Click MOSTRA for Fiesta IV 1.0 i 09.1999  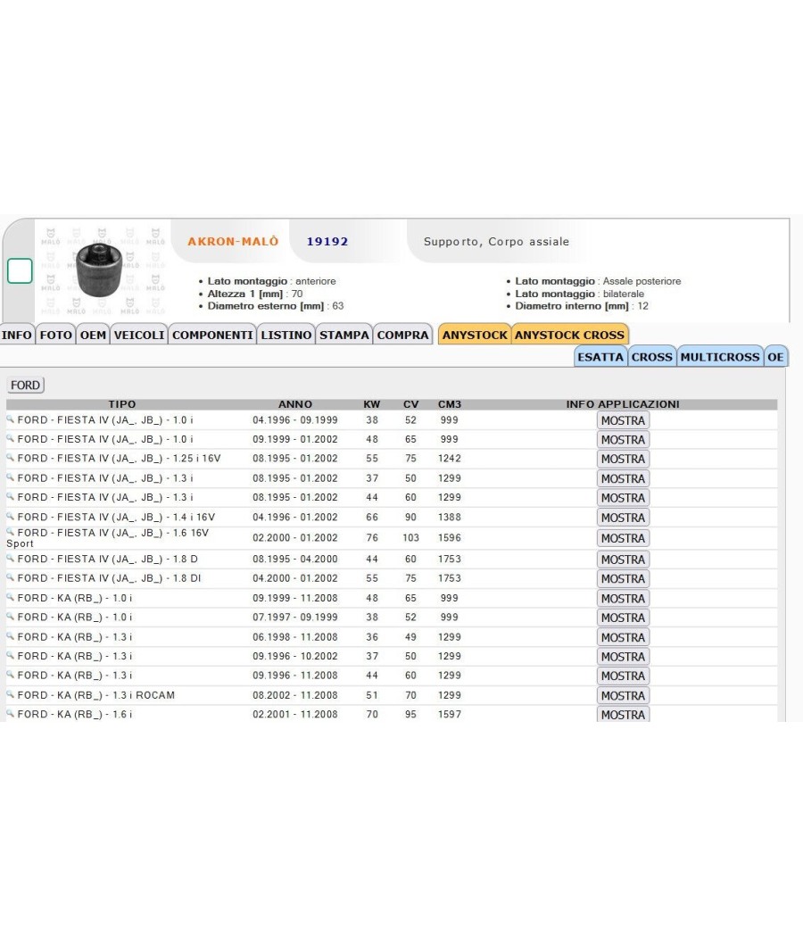tap(623, 440)
